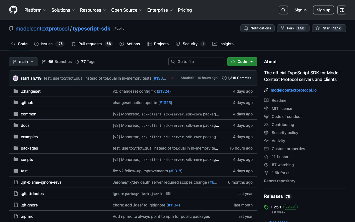
Task: Open the Pull requests tab
Action: (90, 44)
